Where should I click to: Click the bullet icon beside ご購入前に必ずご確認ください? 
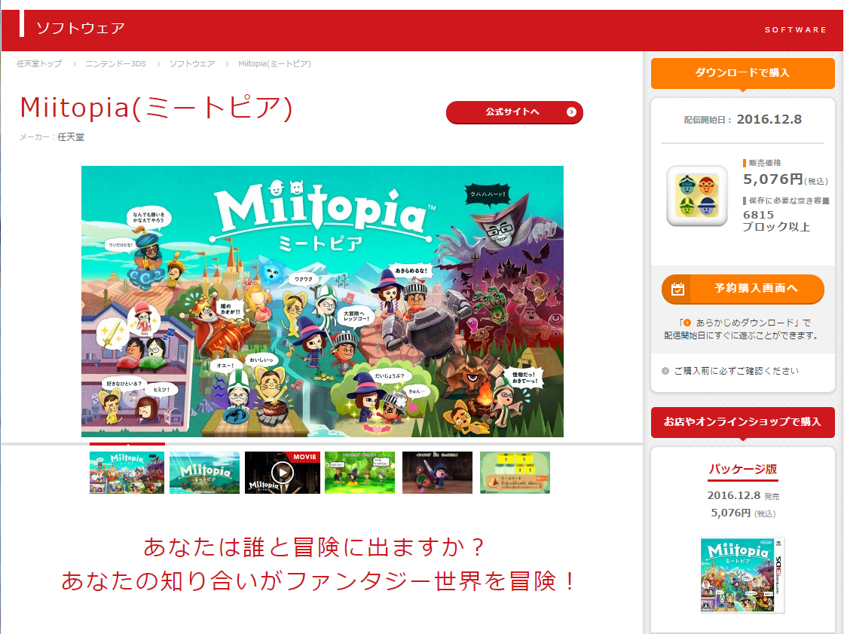tap(665, 371)
